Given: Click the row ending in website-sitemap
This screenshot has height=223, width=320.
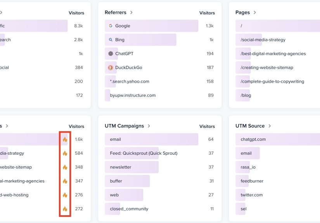Looking at the screenshot, I should [42, 167].
